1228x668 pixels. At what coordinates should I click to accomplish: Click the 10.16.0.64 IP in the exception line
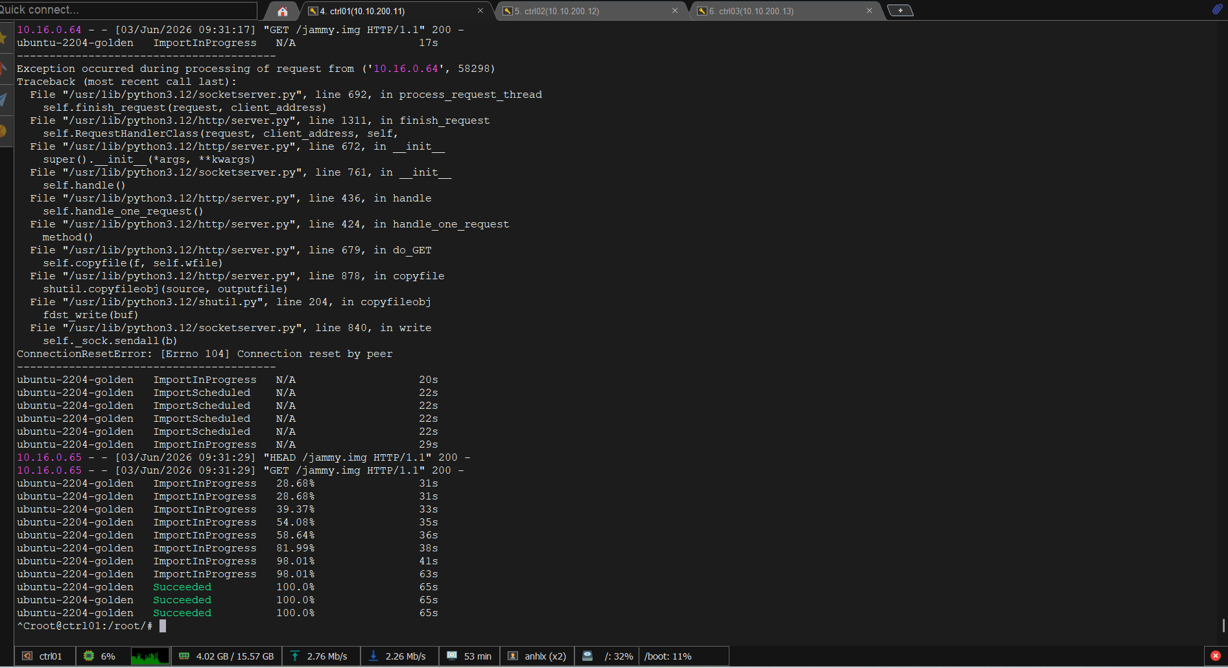click(406, 69)
